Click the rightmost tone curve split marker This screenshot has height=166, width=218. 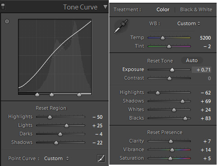(79, 94)
